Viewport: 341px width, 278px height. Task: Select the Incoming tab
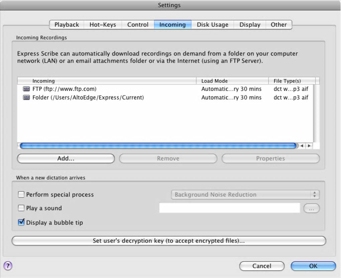point(173,25)
